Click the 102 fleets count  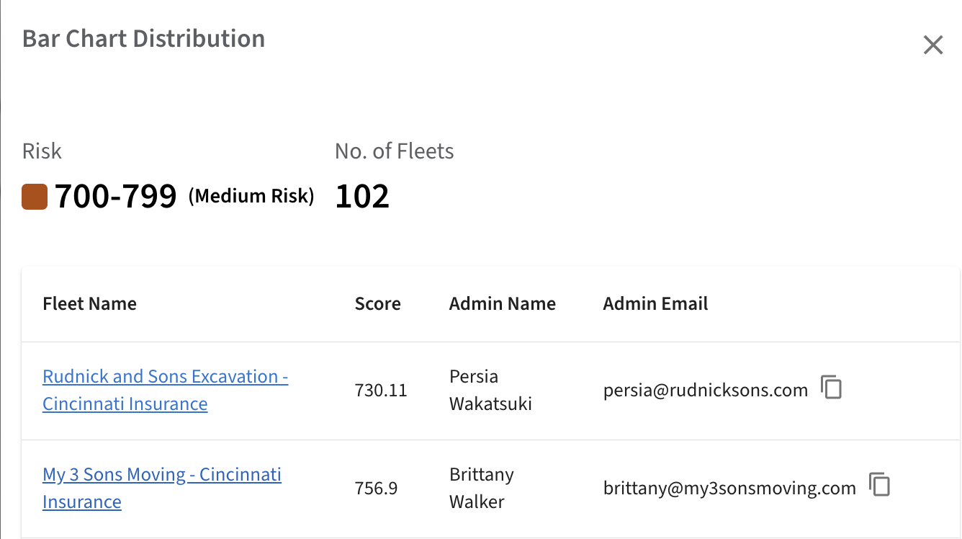point(362,196)
